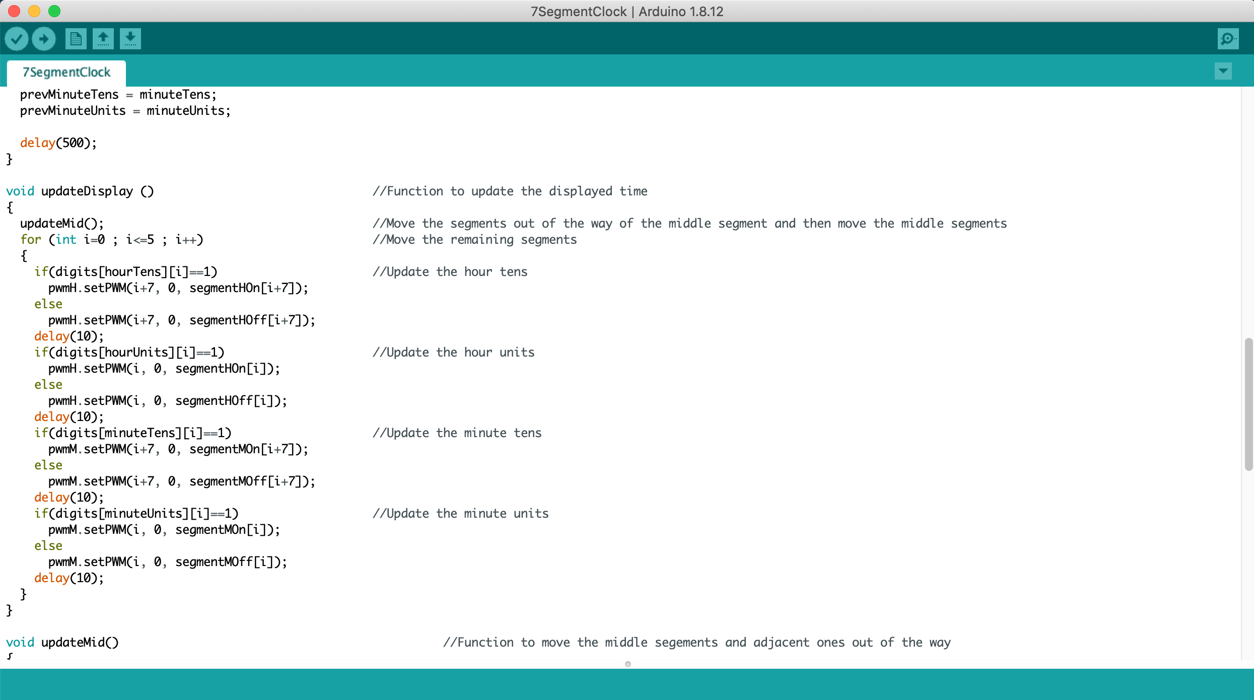Click comment '//Function to update the displayed time'
This screenshot has width=1254, height=700.
510,191
